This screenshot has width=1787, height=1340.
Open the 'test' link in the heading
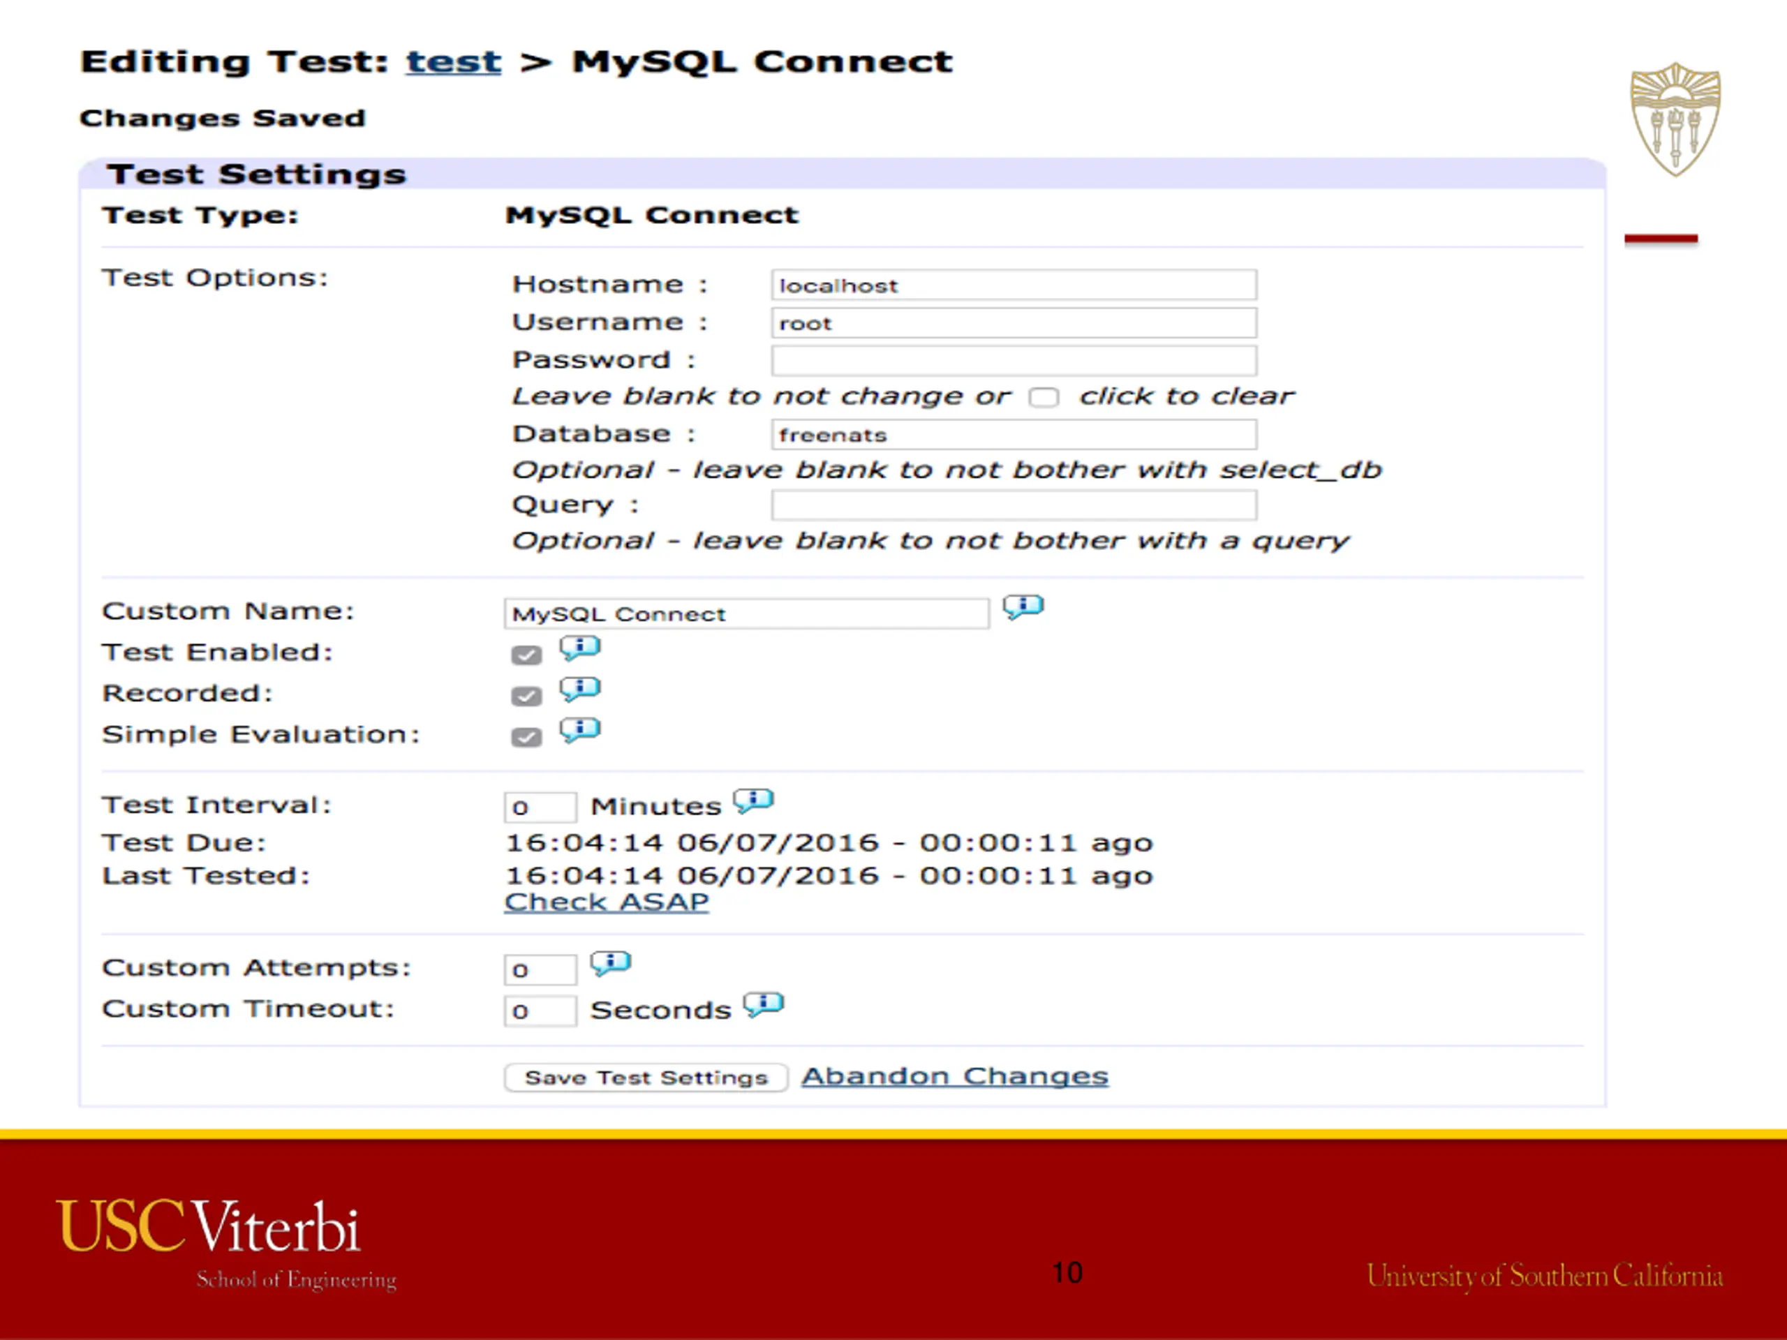click(x=453, y=61)
